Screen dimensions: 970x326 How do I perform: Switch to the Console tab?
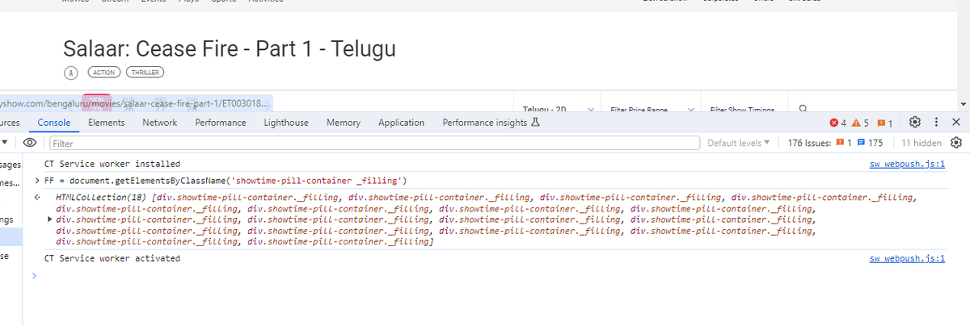(54, 123)
